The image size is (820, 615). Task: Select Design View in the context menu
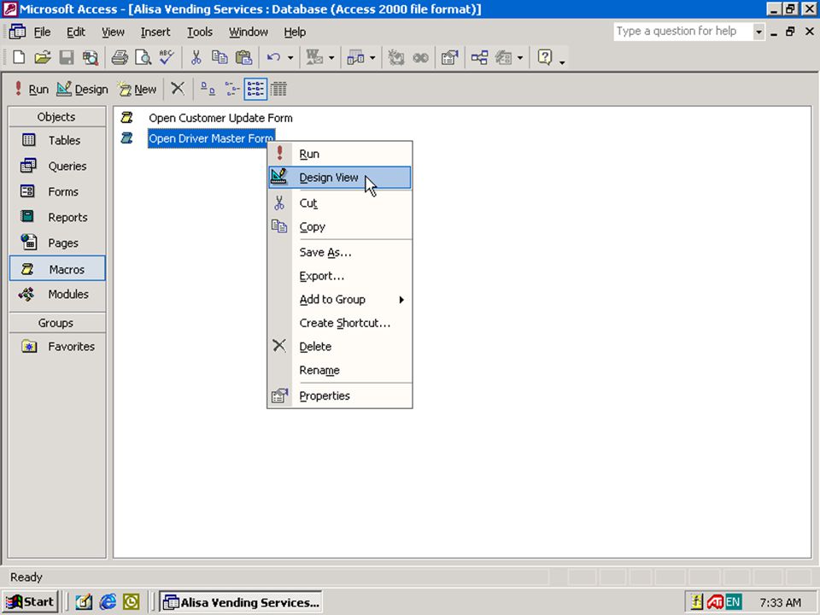340,178
